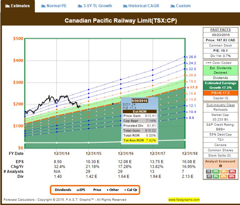240x205 pixels.
Task: Click the 12/31/14 EPS marker
Action: [x=57, y=116]
